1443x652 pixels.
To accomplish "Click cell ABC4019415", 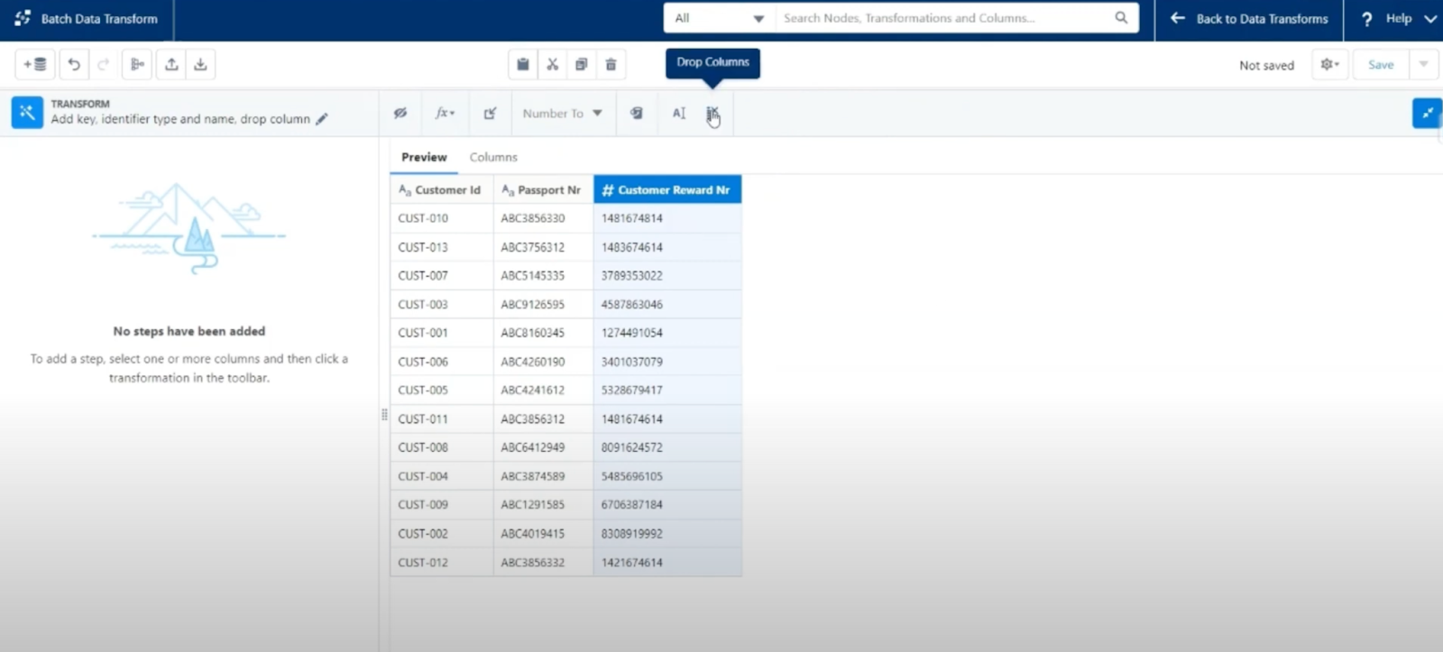I will tap(543, 534).
